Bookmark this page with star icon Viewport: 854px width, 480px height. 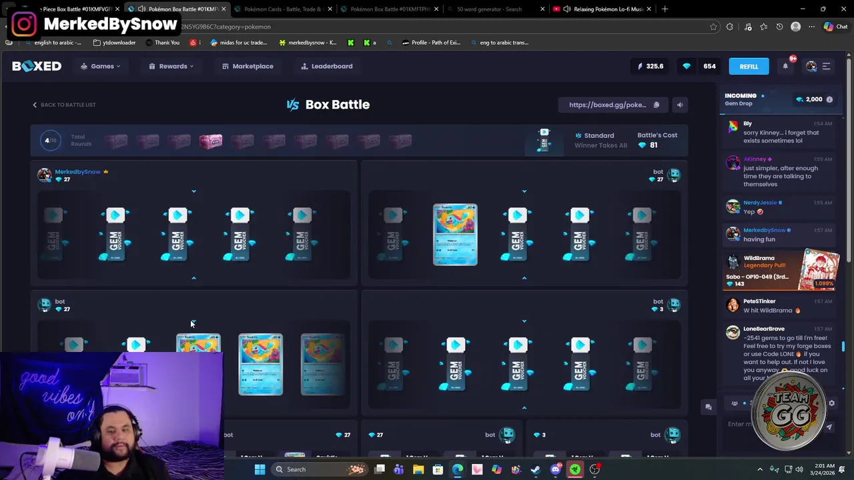[x=713, y=27]
